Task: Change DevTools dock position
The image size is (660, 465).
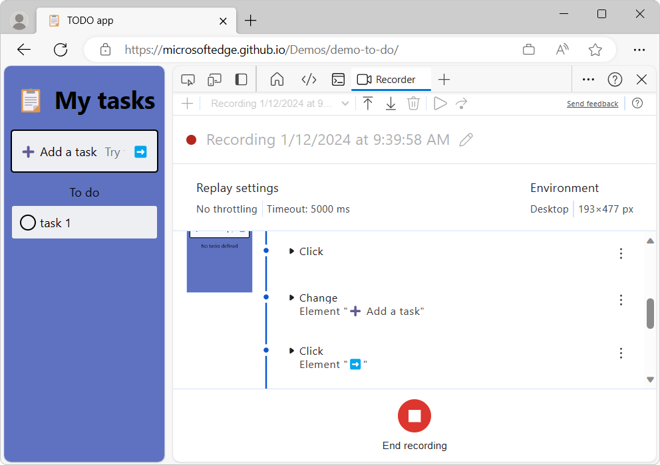Action: pyautogui.click(x=240, y=79)
